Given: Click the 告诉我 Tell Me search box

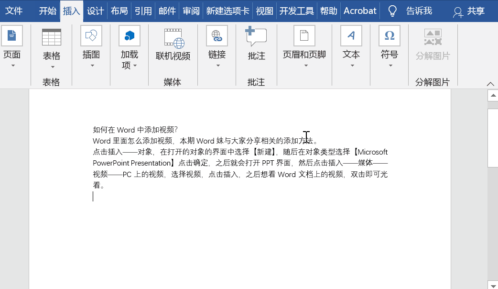Looking at the screenshot, I should (419, 11).
